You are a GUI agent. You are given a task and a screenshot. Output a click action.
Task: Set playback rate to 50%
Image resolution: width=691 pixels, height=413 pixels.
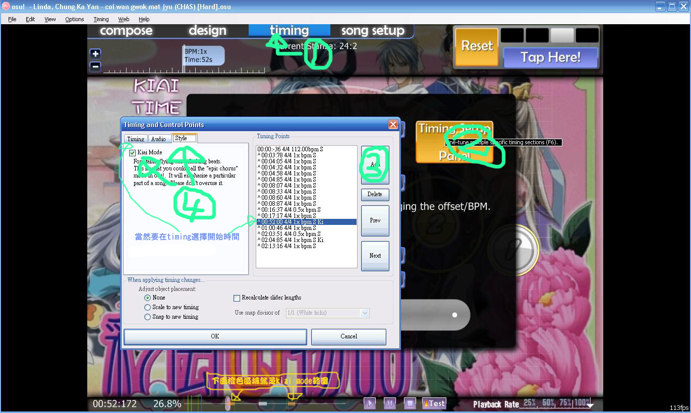[548, 402]
